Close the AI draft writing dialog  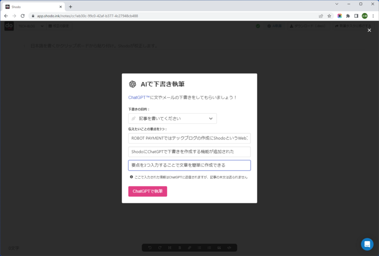pyautogui.click(x=369, y=30)
